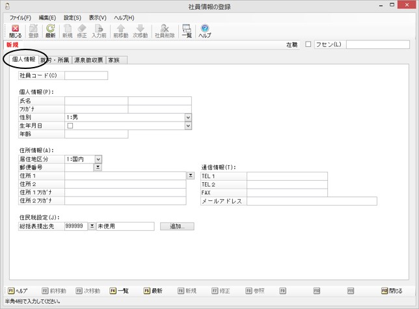Switch to the 家族 tab
419x309 pixels.
[117, 60]
